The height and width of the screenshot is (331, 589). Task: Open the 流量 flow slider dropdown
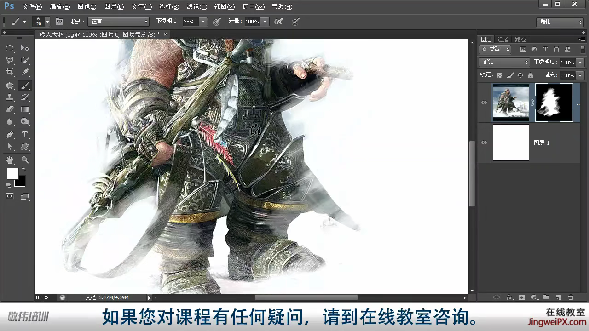point(265,22)
